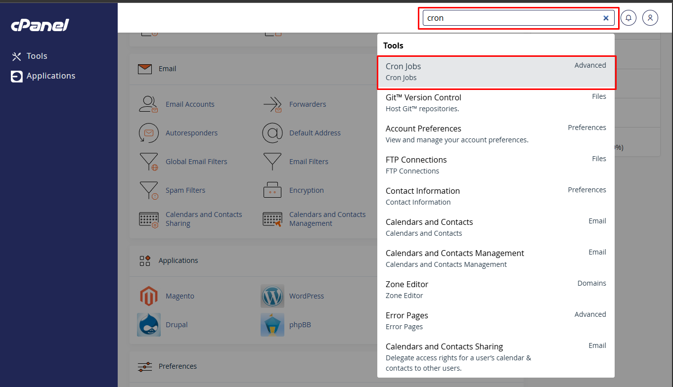673x387 pixels.
Task: Click the Email Accounts icon
Action: click(x=148, y=104)
